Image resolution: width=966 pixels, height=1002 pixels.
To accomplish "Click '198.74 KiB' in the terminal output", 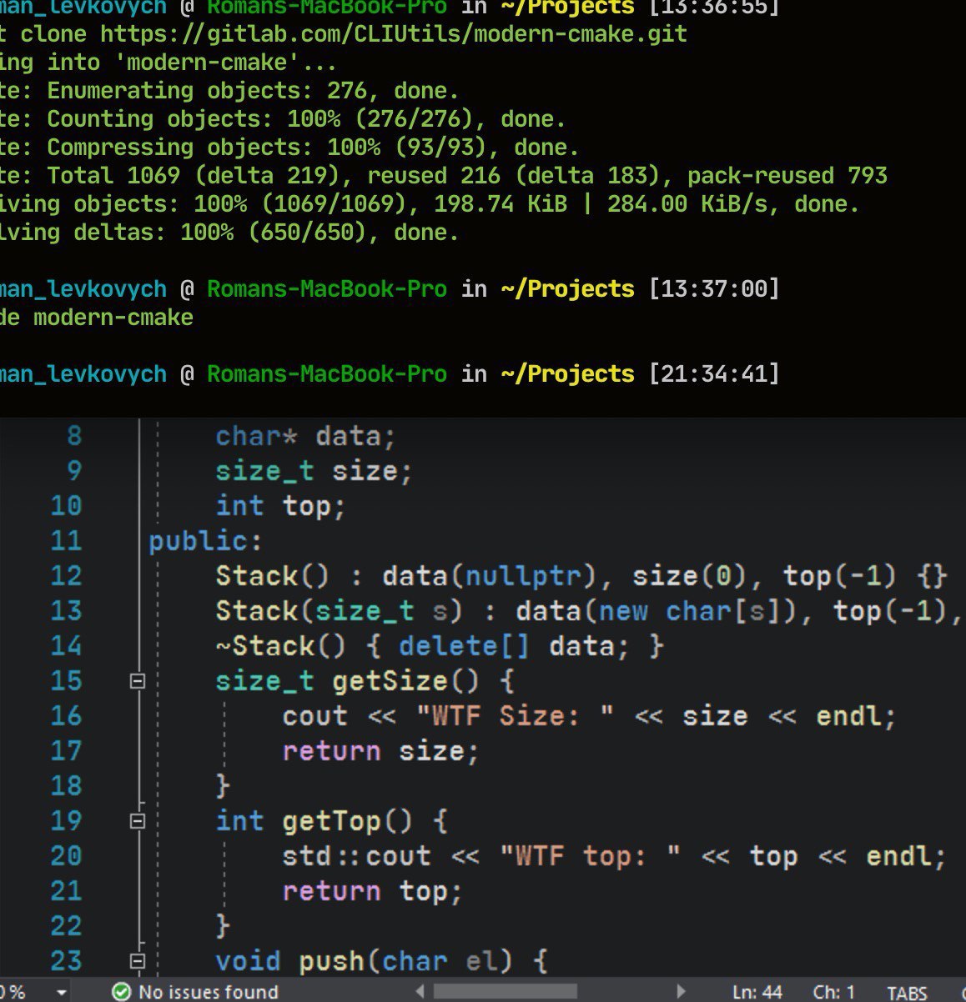I will pyautogui.click(x=501, y=204).
